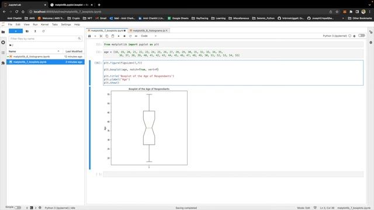The width and height of the screenshot is (374, 210).
Task: Open the Run menu
Action: 35,24
